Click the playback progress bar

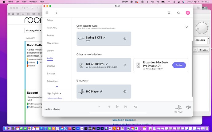117,113
